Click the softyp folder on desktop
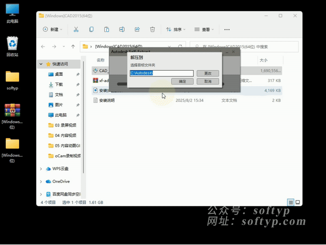326x245 pixels. 12,80
